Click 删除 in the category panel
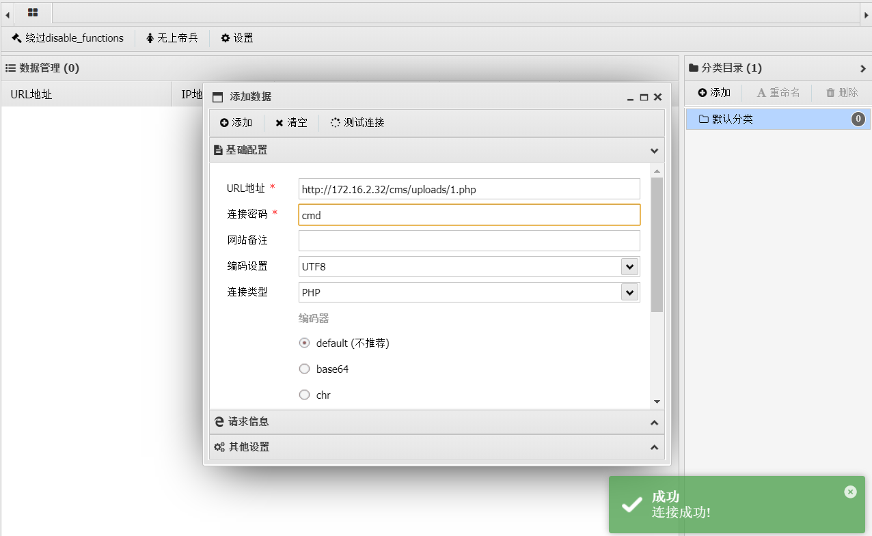The image size is (872, 536). [842, 93]
